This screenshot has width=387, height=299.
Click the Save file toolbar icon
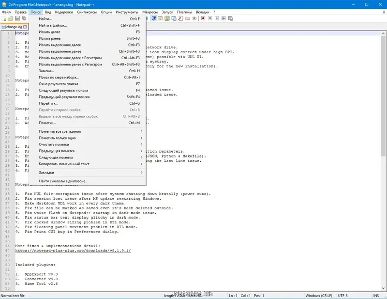tap(17, 18)
